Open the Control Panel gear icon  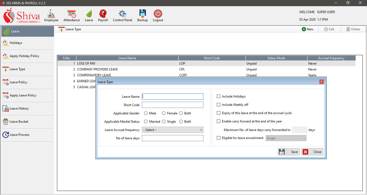point(123,14)
